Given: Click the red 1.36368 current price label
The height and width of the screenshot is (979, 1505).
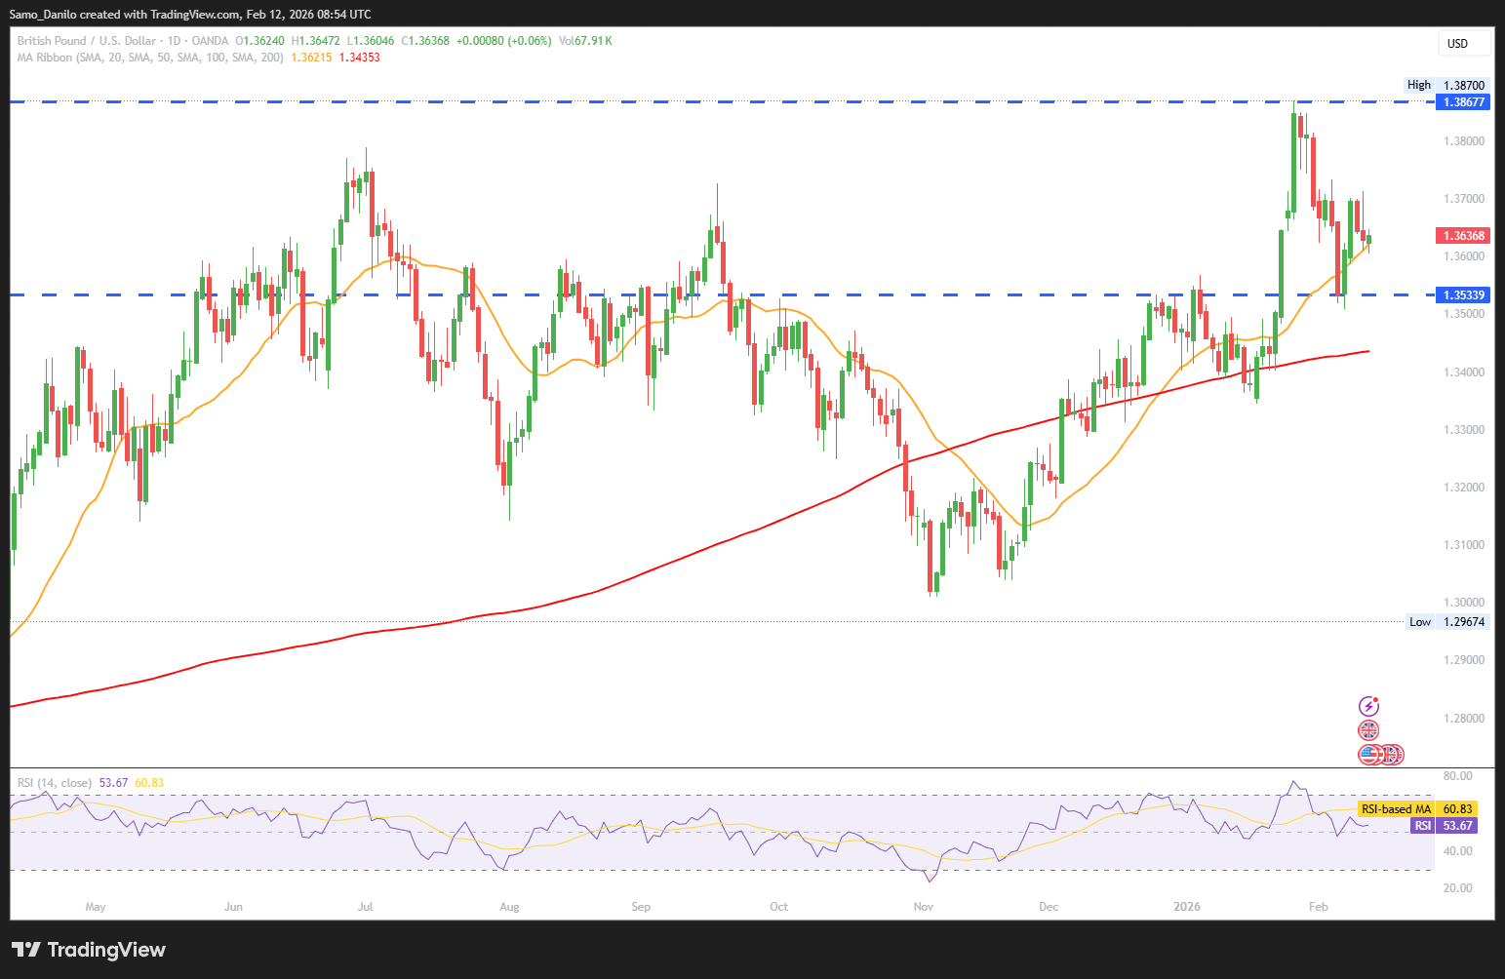Looking at the screenshot, I should [1463, 236].
